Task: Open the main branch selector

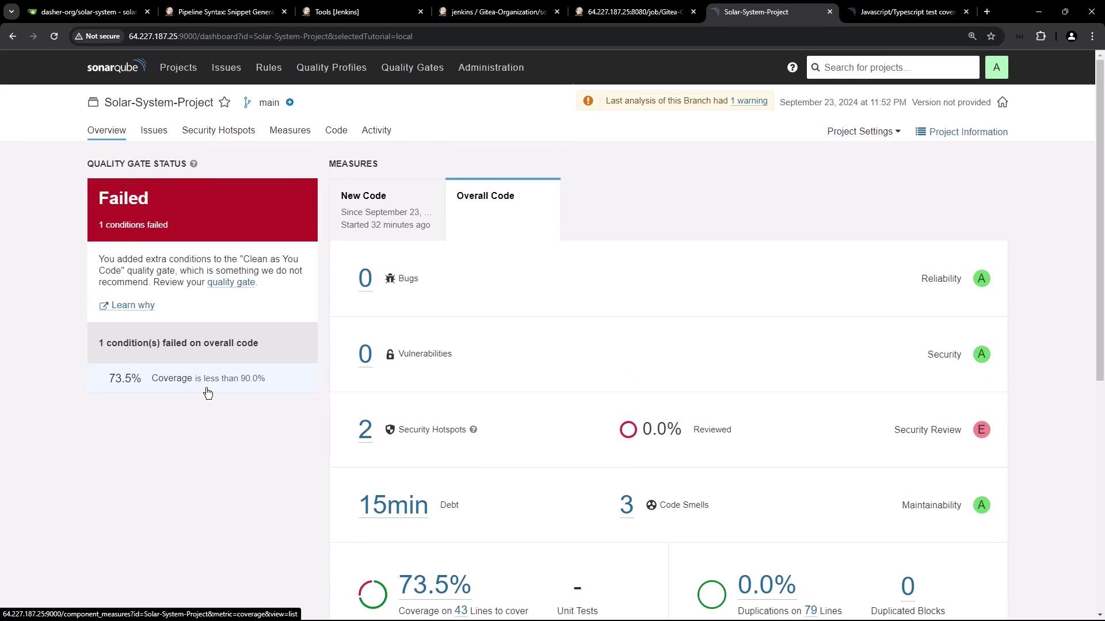Action: point(268,102)
